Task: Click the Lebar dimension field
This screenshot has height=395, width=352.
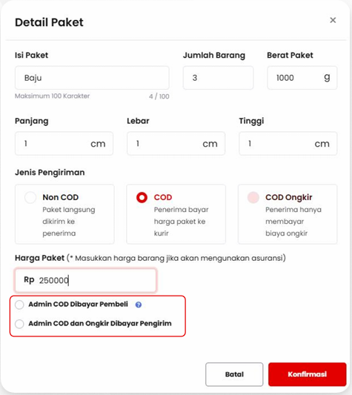Action: coord(176,144)
